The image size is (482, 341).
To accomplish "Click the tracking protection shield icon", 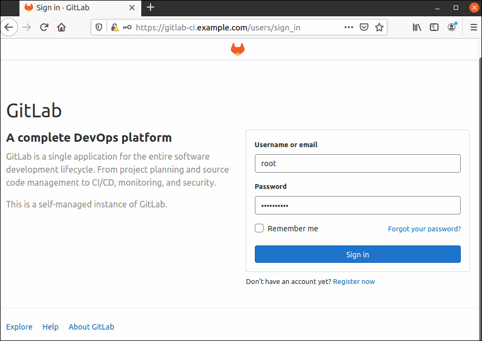I will pos(99,28).
